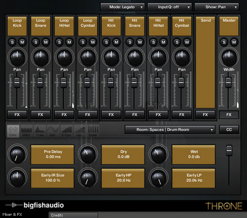247x218 pixels.
Task: Click the effect level slider beside Wet
Action: [x=229, y=150]
